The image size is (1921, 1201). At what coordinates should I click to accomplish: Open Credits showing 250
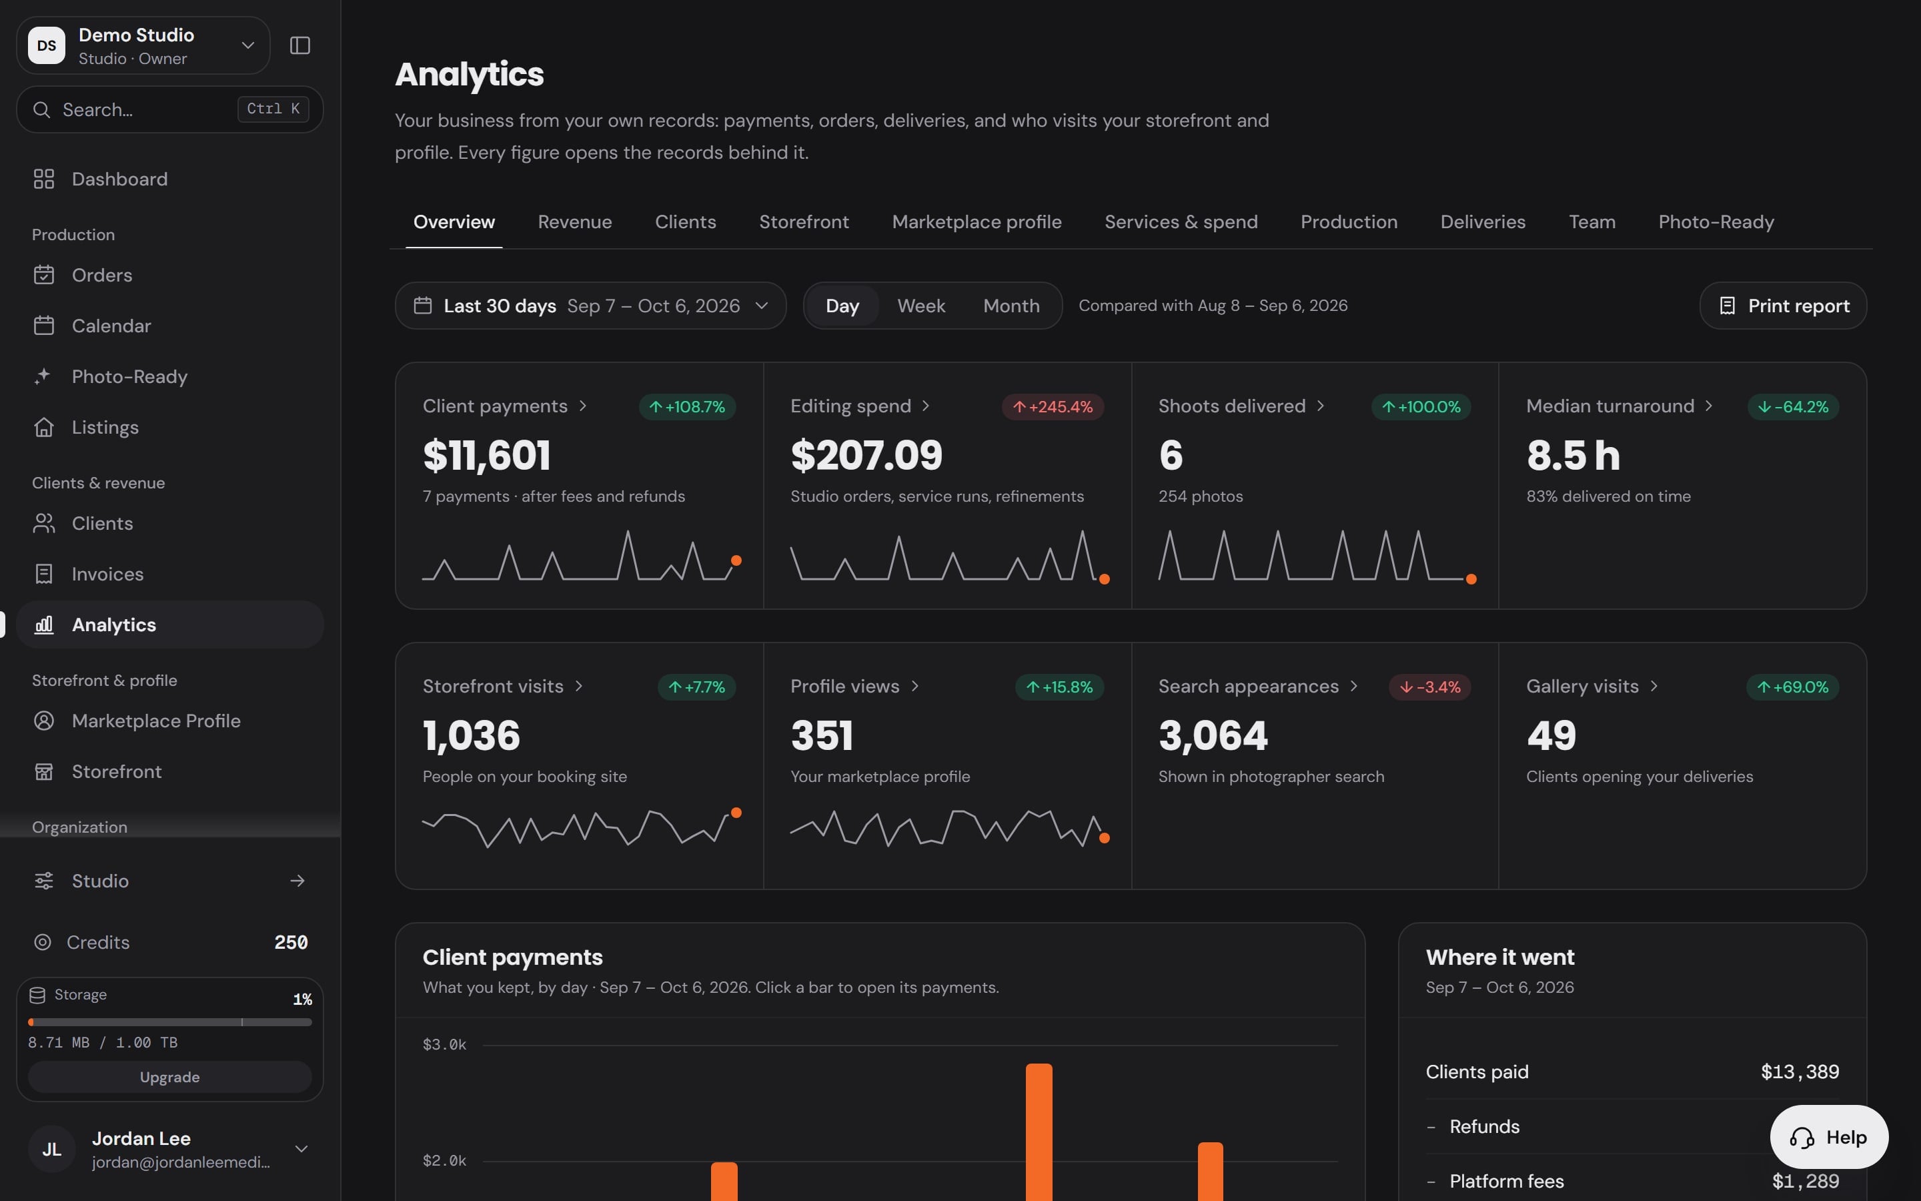[170, 942]
